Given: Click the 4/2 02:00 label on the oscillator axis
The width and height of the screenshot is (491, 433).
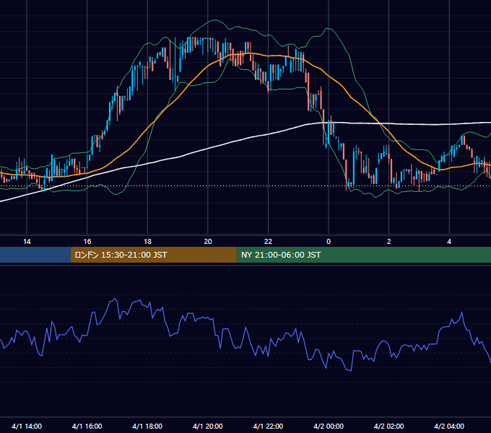Looking at the screenshot, I should (388, 426).
